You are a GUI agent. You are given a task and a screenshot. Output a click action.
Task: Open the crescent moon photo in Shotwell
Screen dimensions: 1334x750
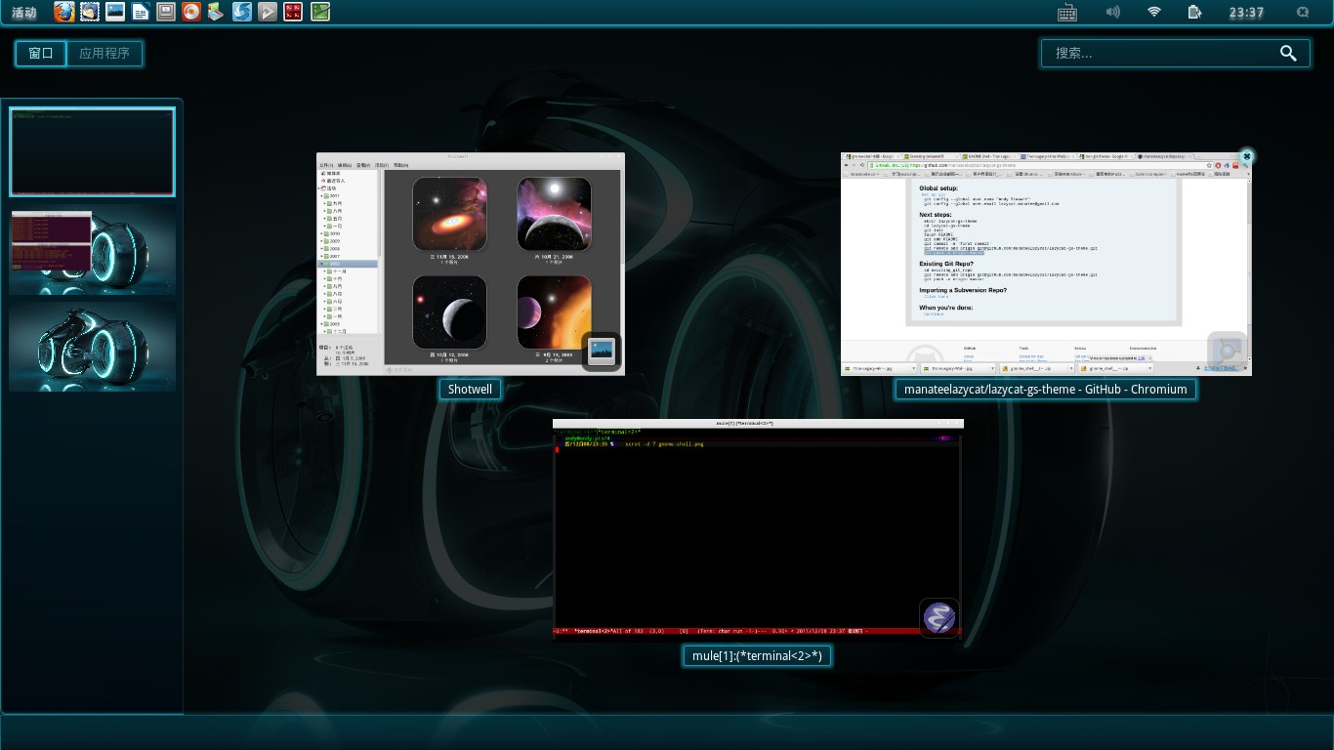click(x=449, y=312)
